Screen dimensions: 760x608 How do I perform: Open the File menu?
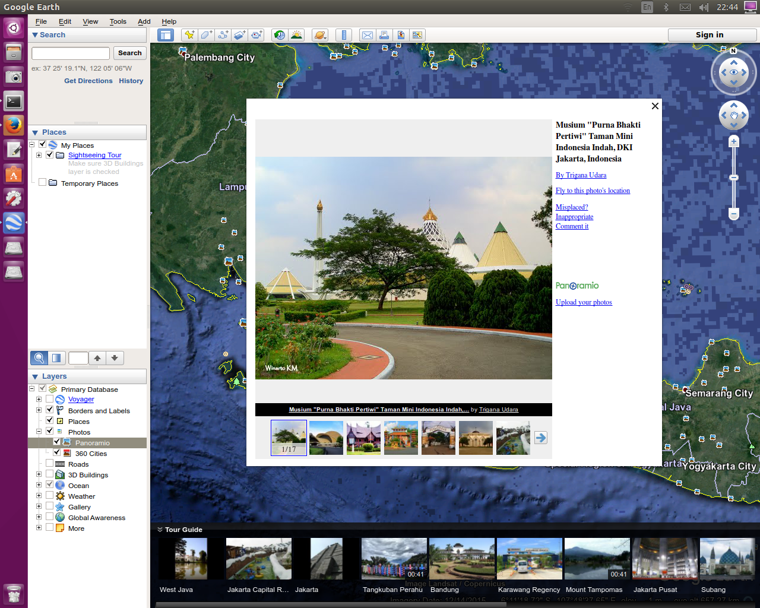click(x=41, y=21)
